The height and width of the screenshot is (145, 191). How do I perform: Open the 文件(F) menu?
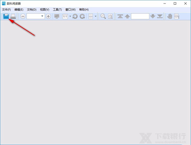6,10
